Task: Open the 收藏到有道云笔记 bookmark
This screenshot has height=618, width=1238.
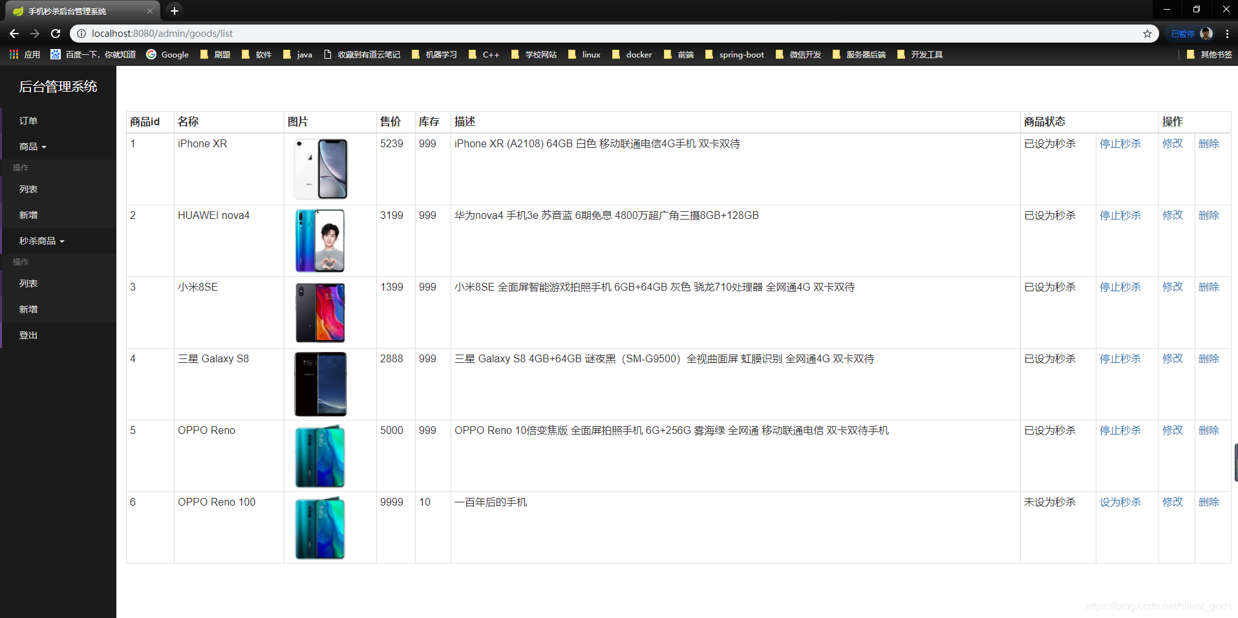Action: [x=362, y=55]
